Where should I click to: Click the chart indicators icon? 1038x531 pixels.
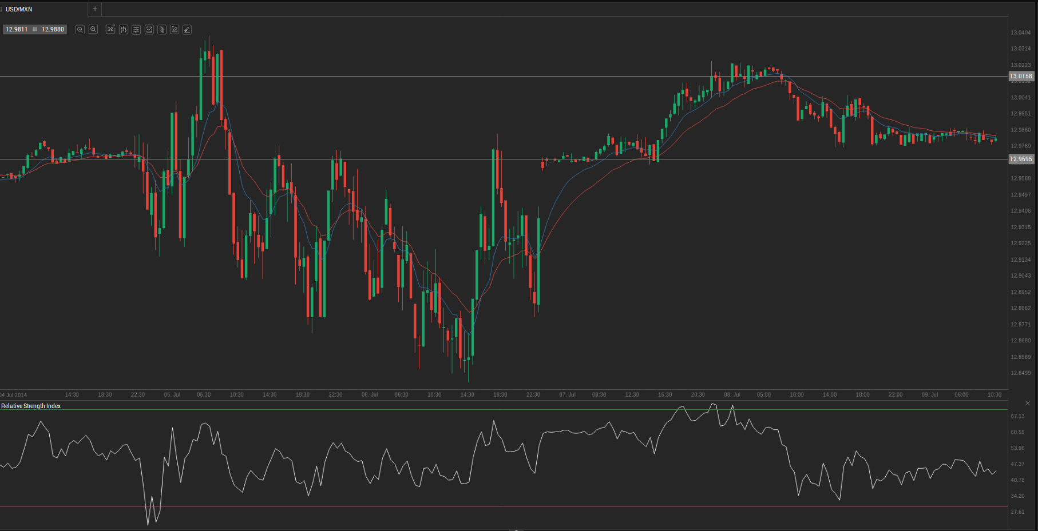point(149,30)
